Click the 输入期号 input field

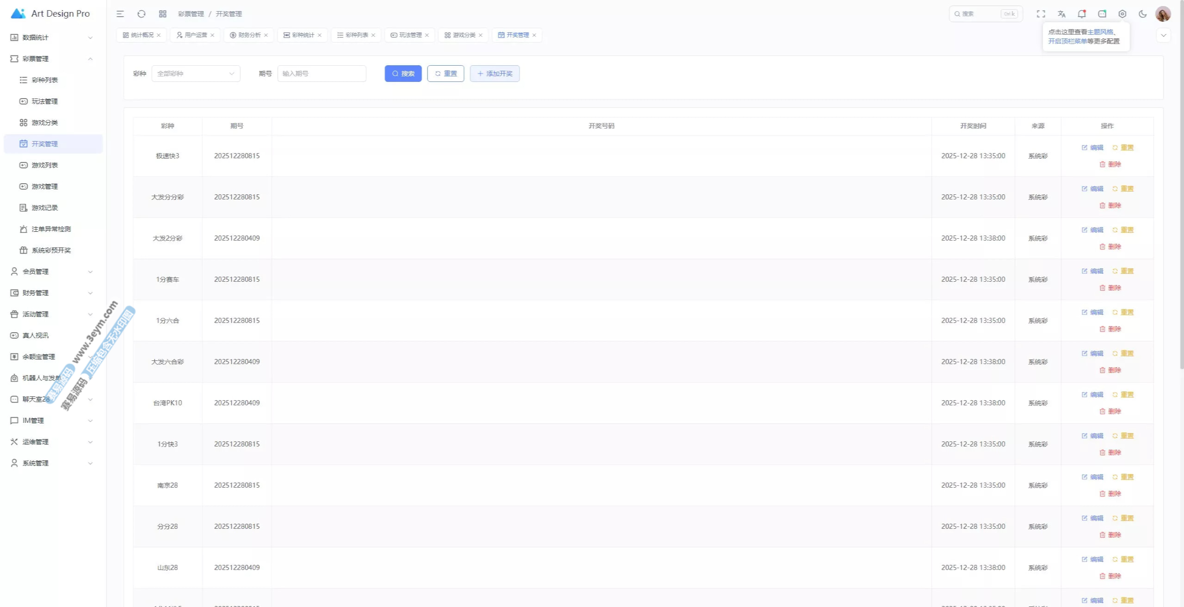[x=321, y=74]
